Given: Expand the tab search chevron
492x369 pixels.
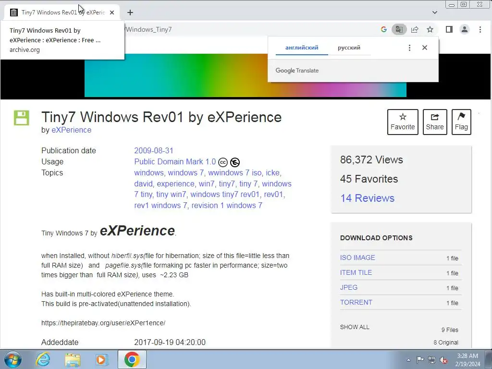Looking at the screenshot, I should [x=434, y=12].
